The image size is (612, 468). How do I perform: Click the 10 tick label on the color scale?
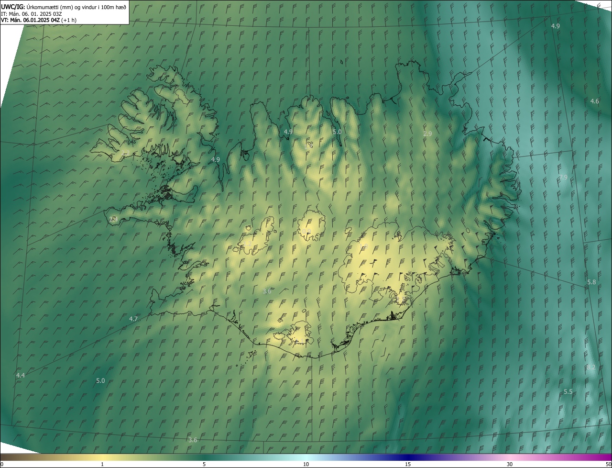[306, 464]
